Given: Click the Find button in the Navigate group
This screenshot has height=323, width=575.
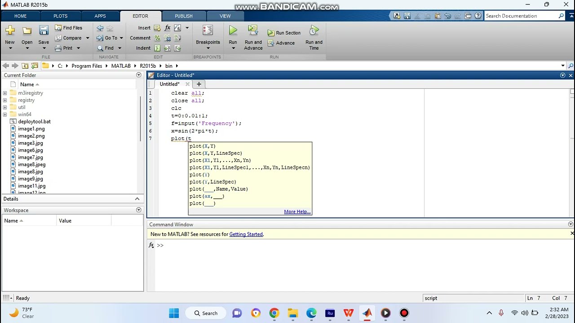Looking at the screenshot, I should 106,48.
